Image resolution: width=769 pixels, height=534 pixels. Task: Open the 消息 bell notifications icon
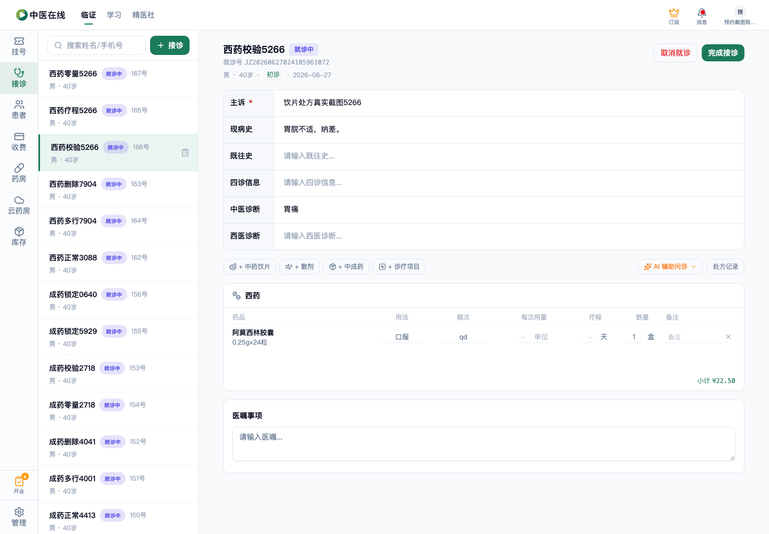(x=702, y=16)
